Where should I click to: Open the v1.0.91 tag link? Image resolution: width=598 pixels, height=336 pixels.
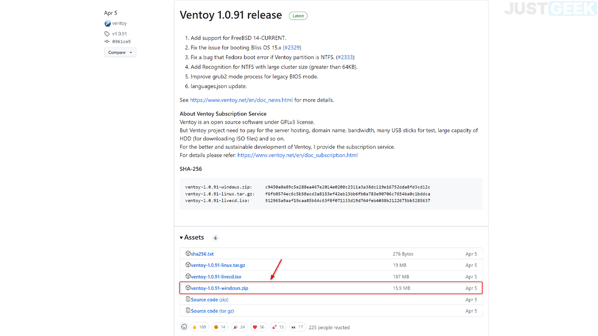click(119, 34)
